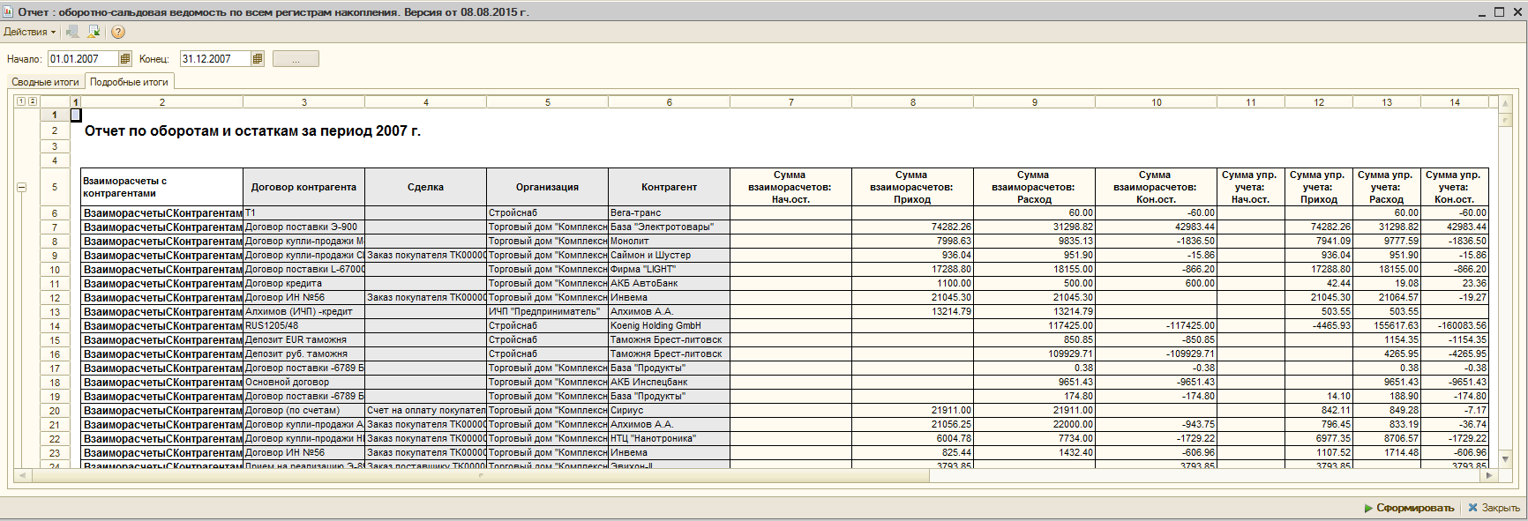Select row header 6

tap(55, 213)
